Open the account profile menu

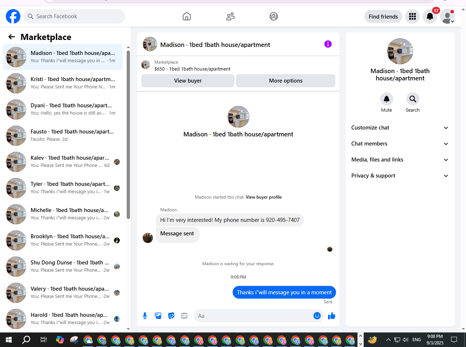tap(447, 16)
